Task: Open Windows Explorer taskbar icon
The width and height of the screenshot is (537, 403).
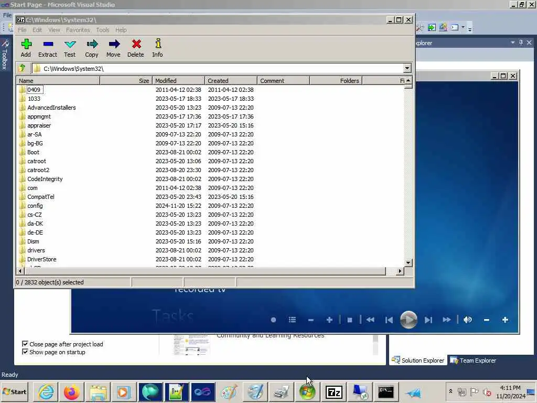Action: tap(98, 391)
